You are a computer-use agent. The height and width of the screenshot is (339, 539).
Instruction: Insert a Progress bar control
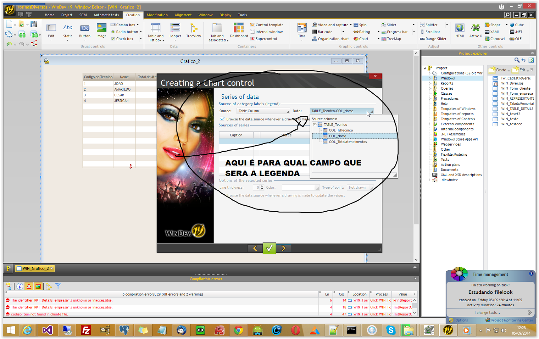coord(394,32)
